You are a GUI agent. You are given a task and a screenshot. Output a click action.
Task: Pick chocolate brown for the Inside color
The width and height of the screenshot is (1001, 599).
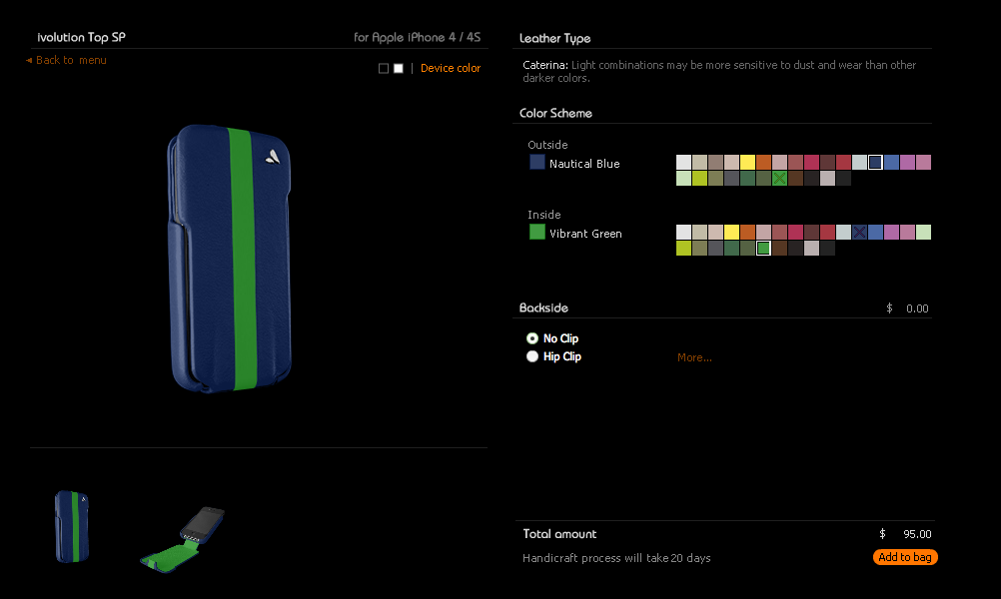pos(779,248)
